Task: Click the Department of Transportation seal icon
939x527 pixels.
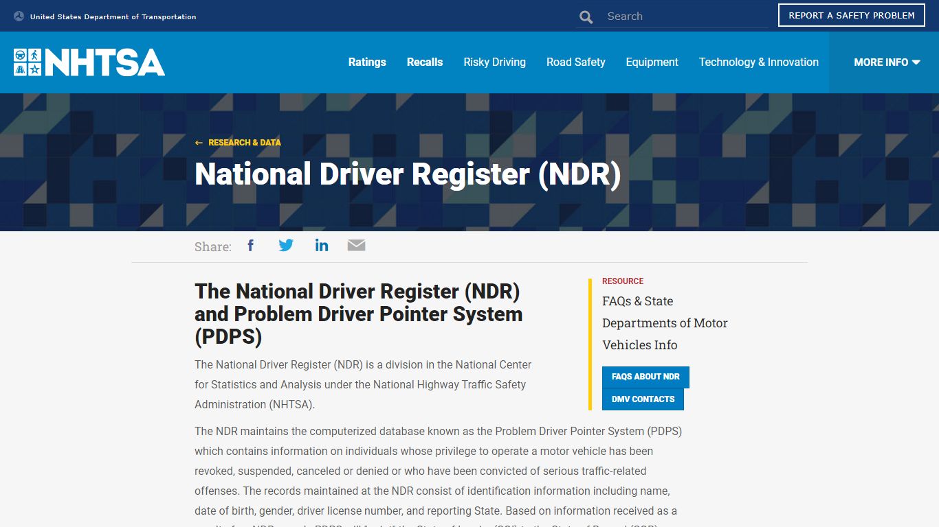Action: click(x=19, y=16)
